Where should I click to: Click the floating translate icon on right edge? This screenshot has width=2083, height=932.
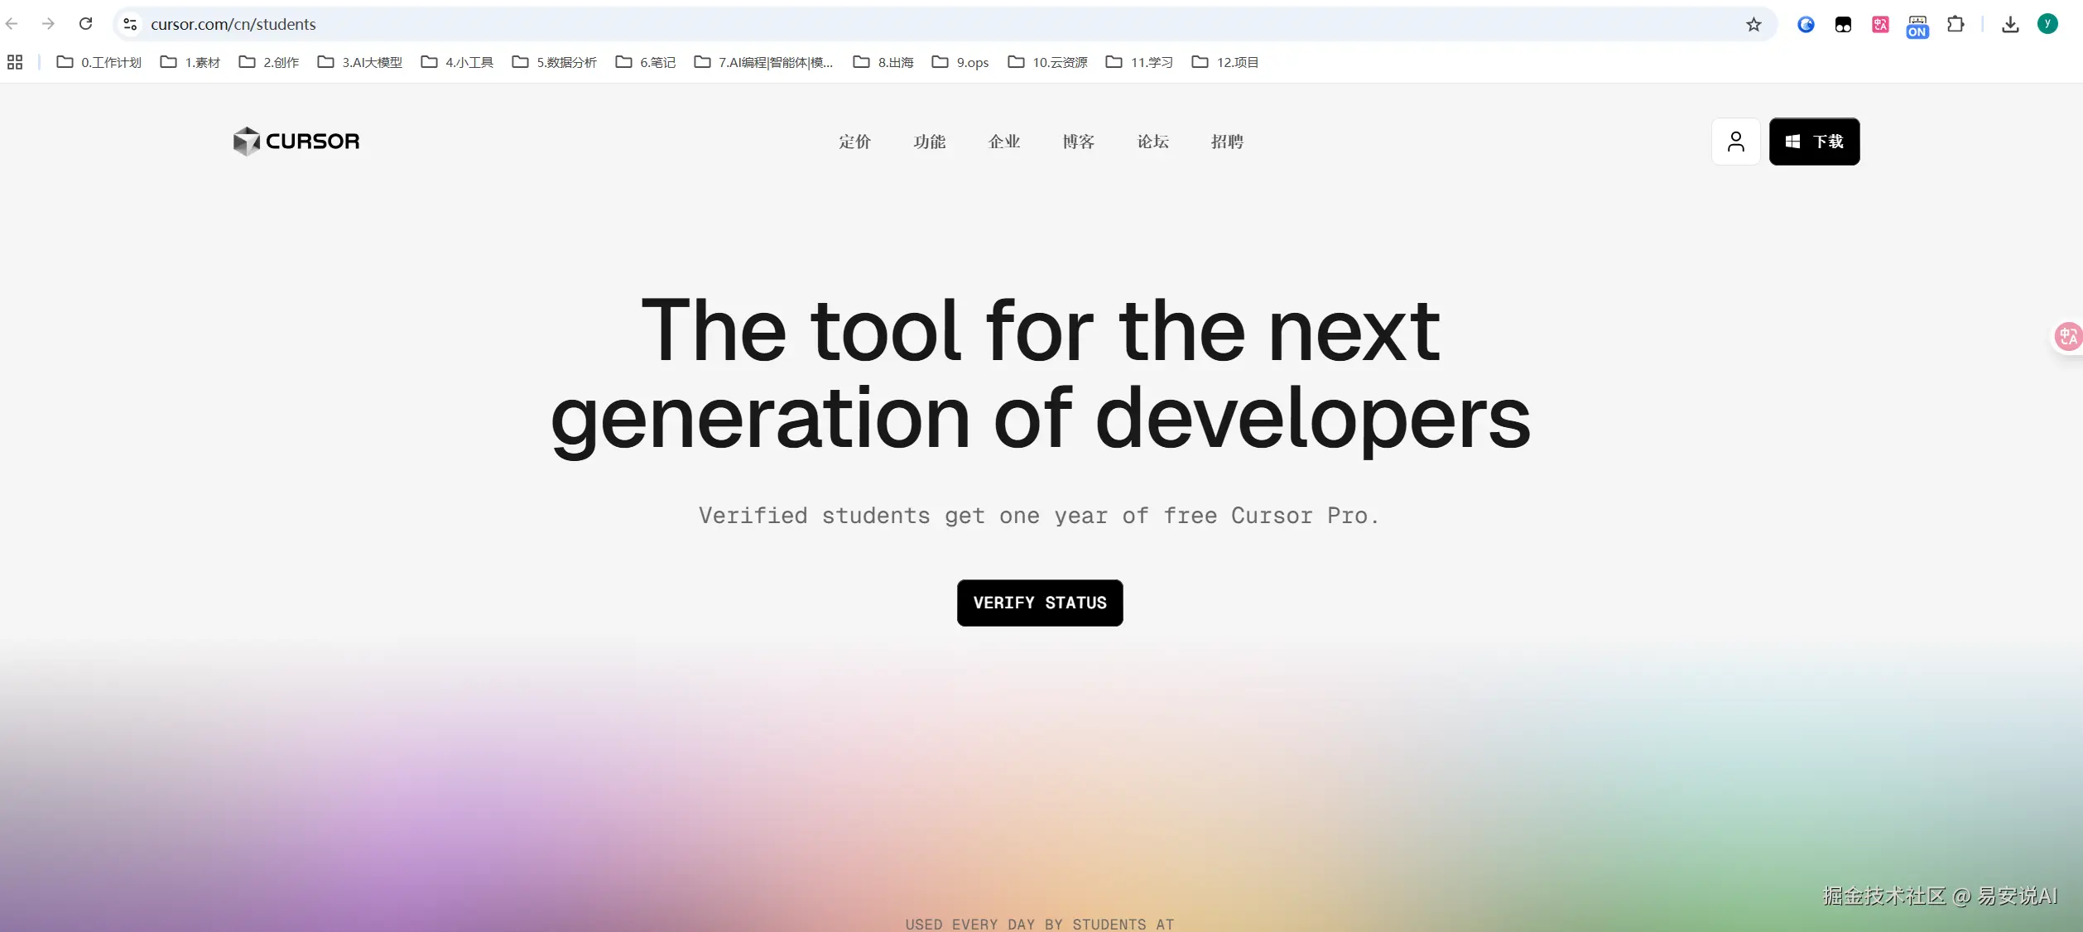(x=2067, y=336)
